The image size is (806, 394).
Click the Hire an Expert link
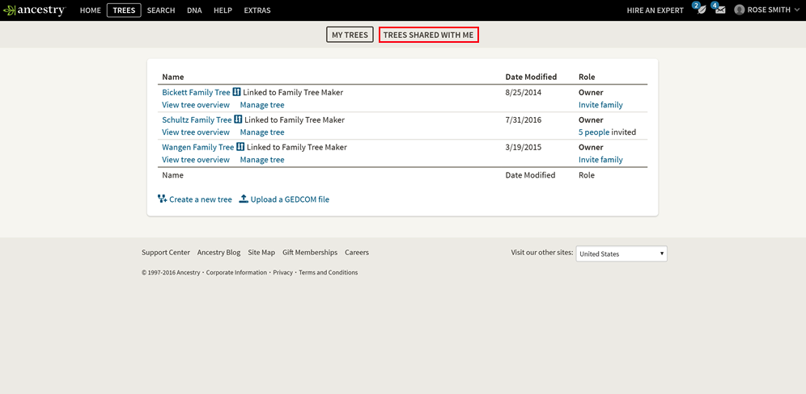tap(655, 10)
